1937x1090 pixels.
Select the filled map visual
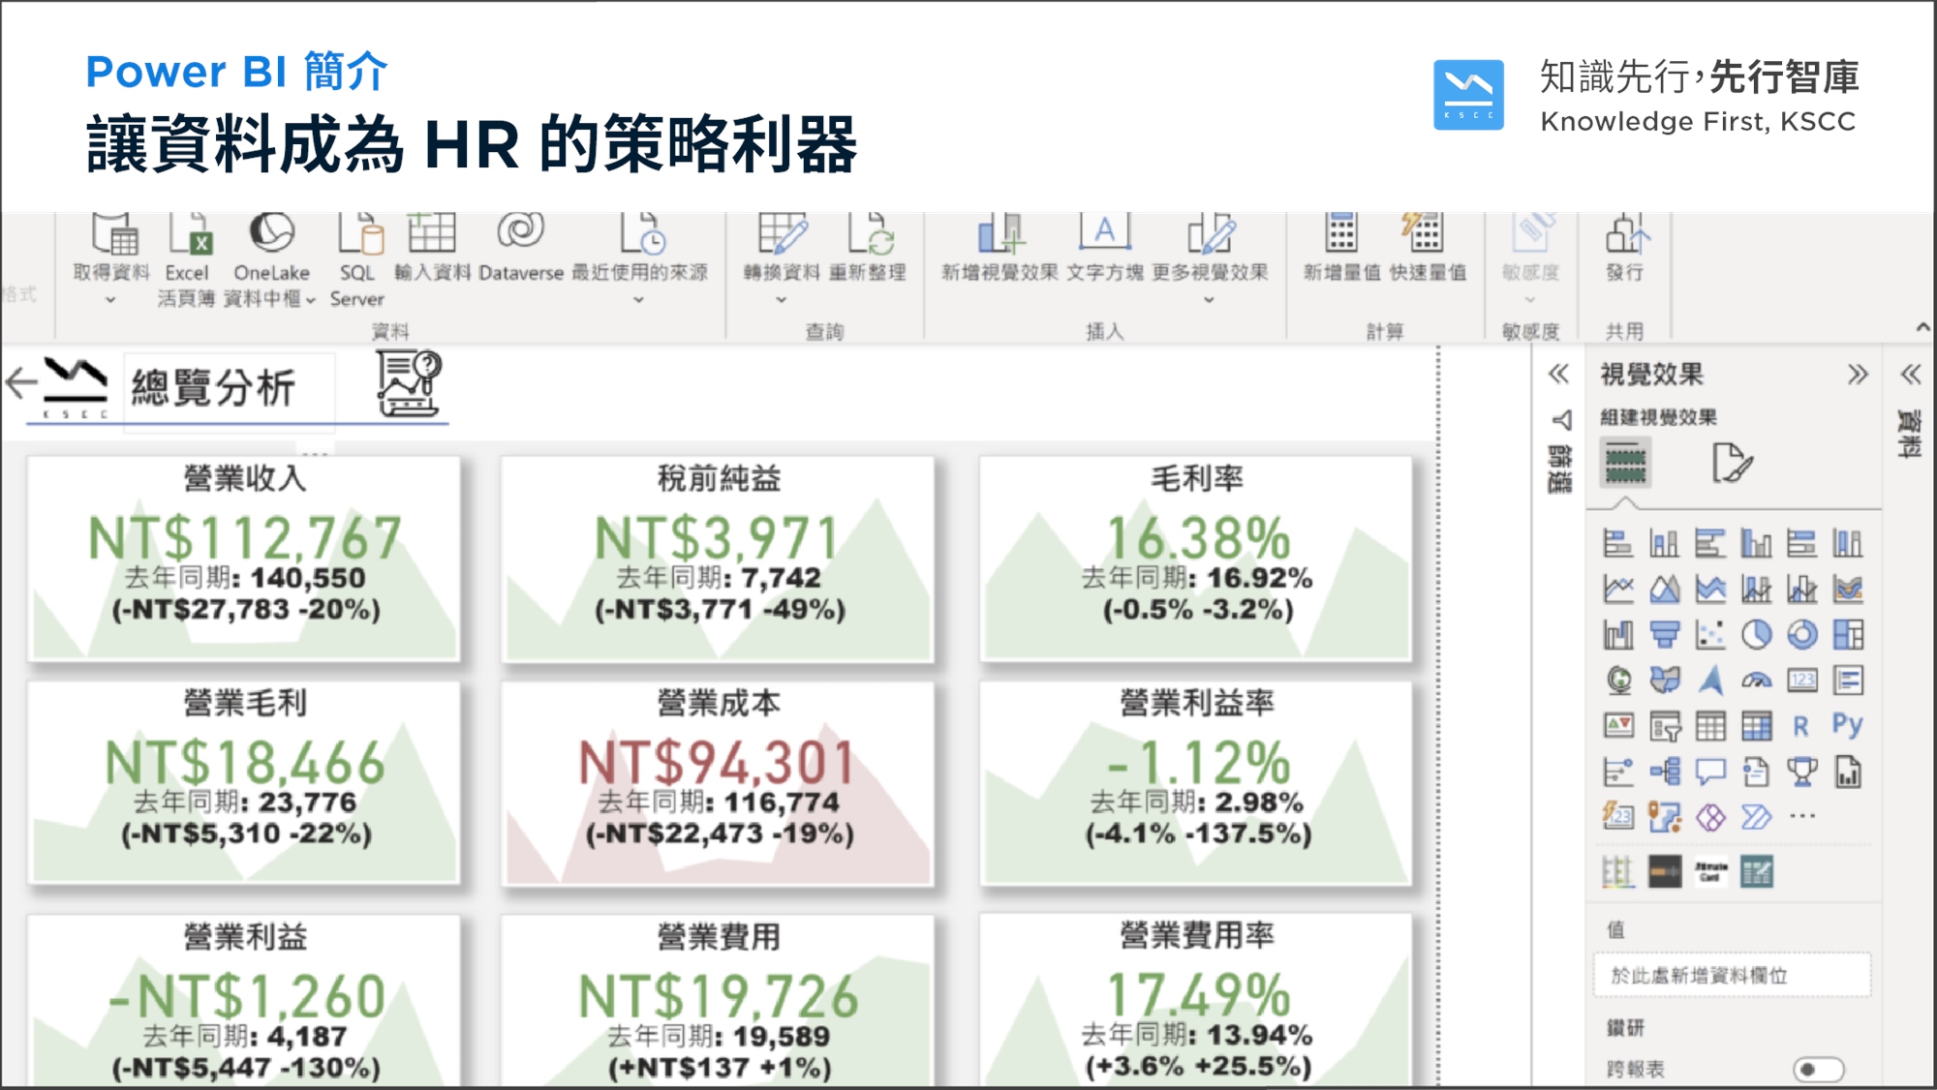(x=1664, y=681)
